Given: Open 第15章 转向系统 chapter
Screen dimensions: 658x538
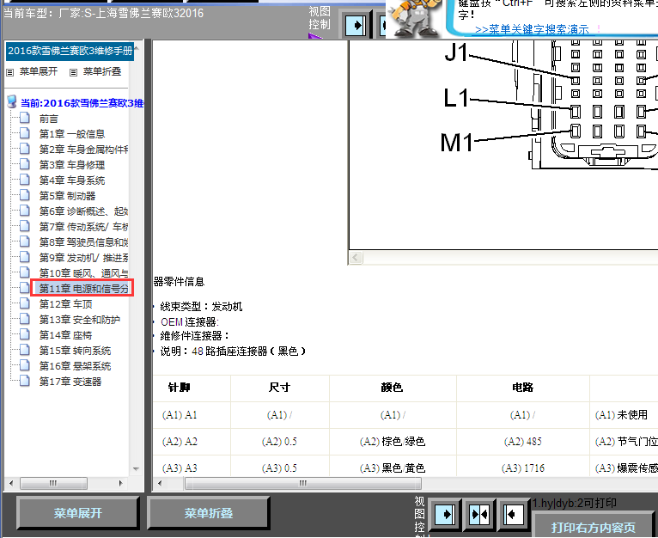Looking at the screenshot, I should click(x=75, y=351).
